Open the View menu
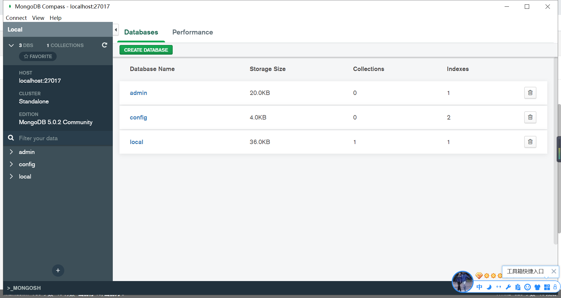Screen dimensions: 561x298 click(x=38, y=18)
